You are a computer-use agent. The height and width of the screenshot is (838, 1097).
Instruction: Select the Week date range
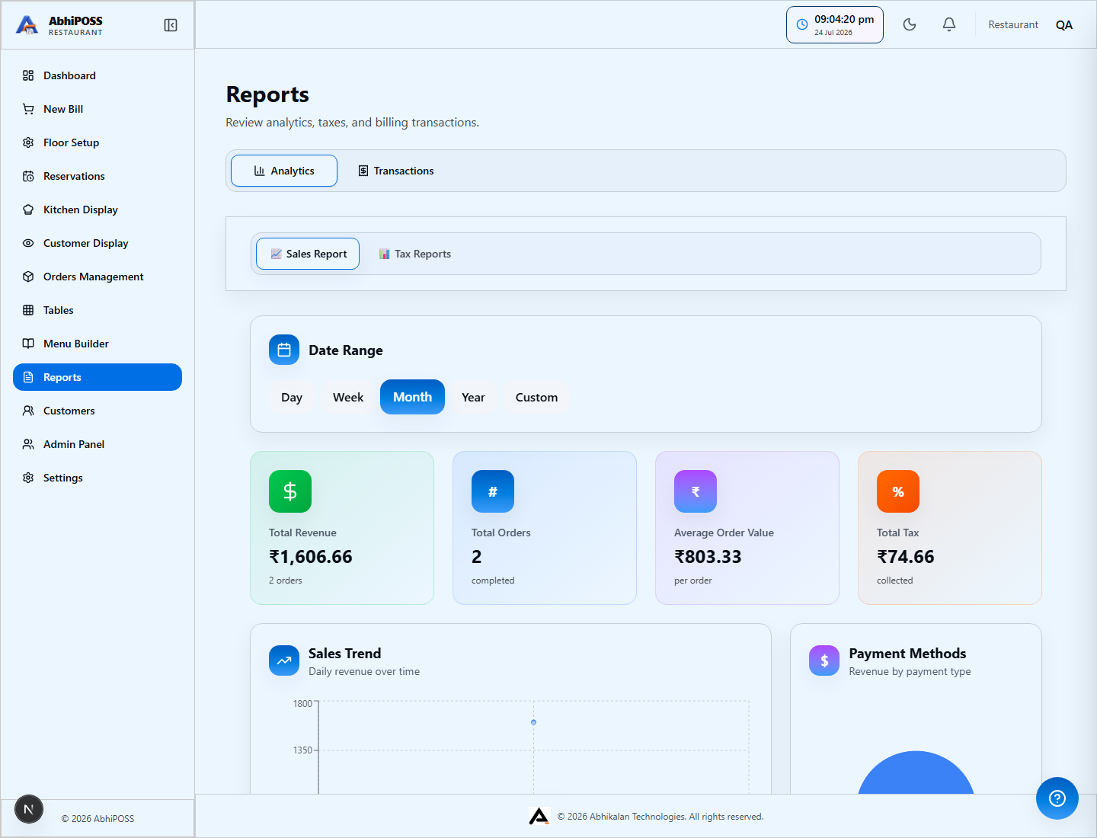tap(348, 397)
